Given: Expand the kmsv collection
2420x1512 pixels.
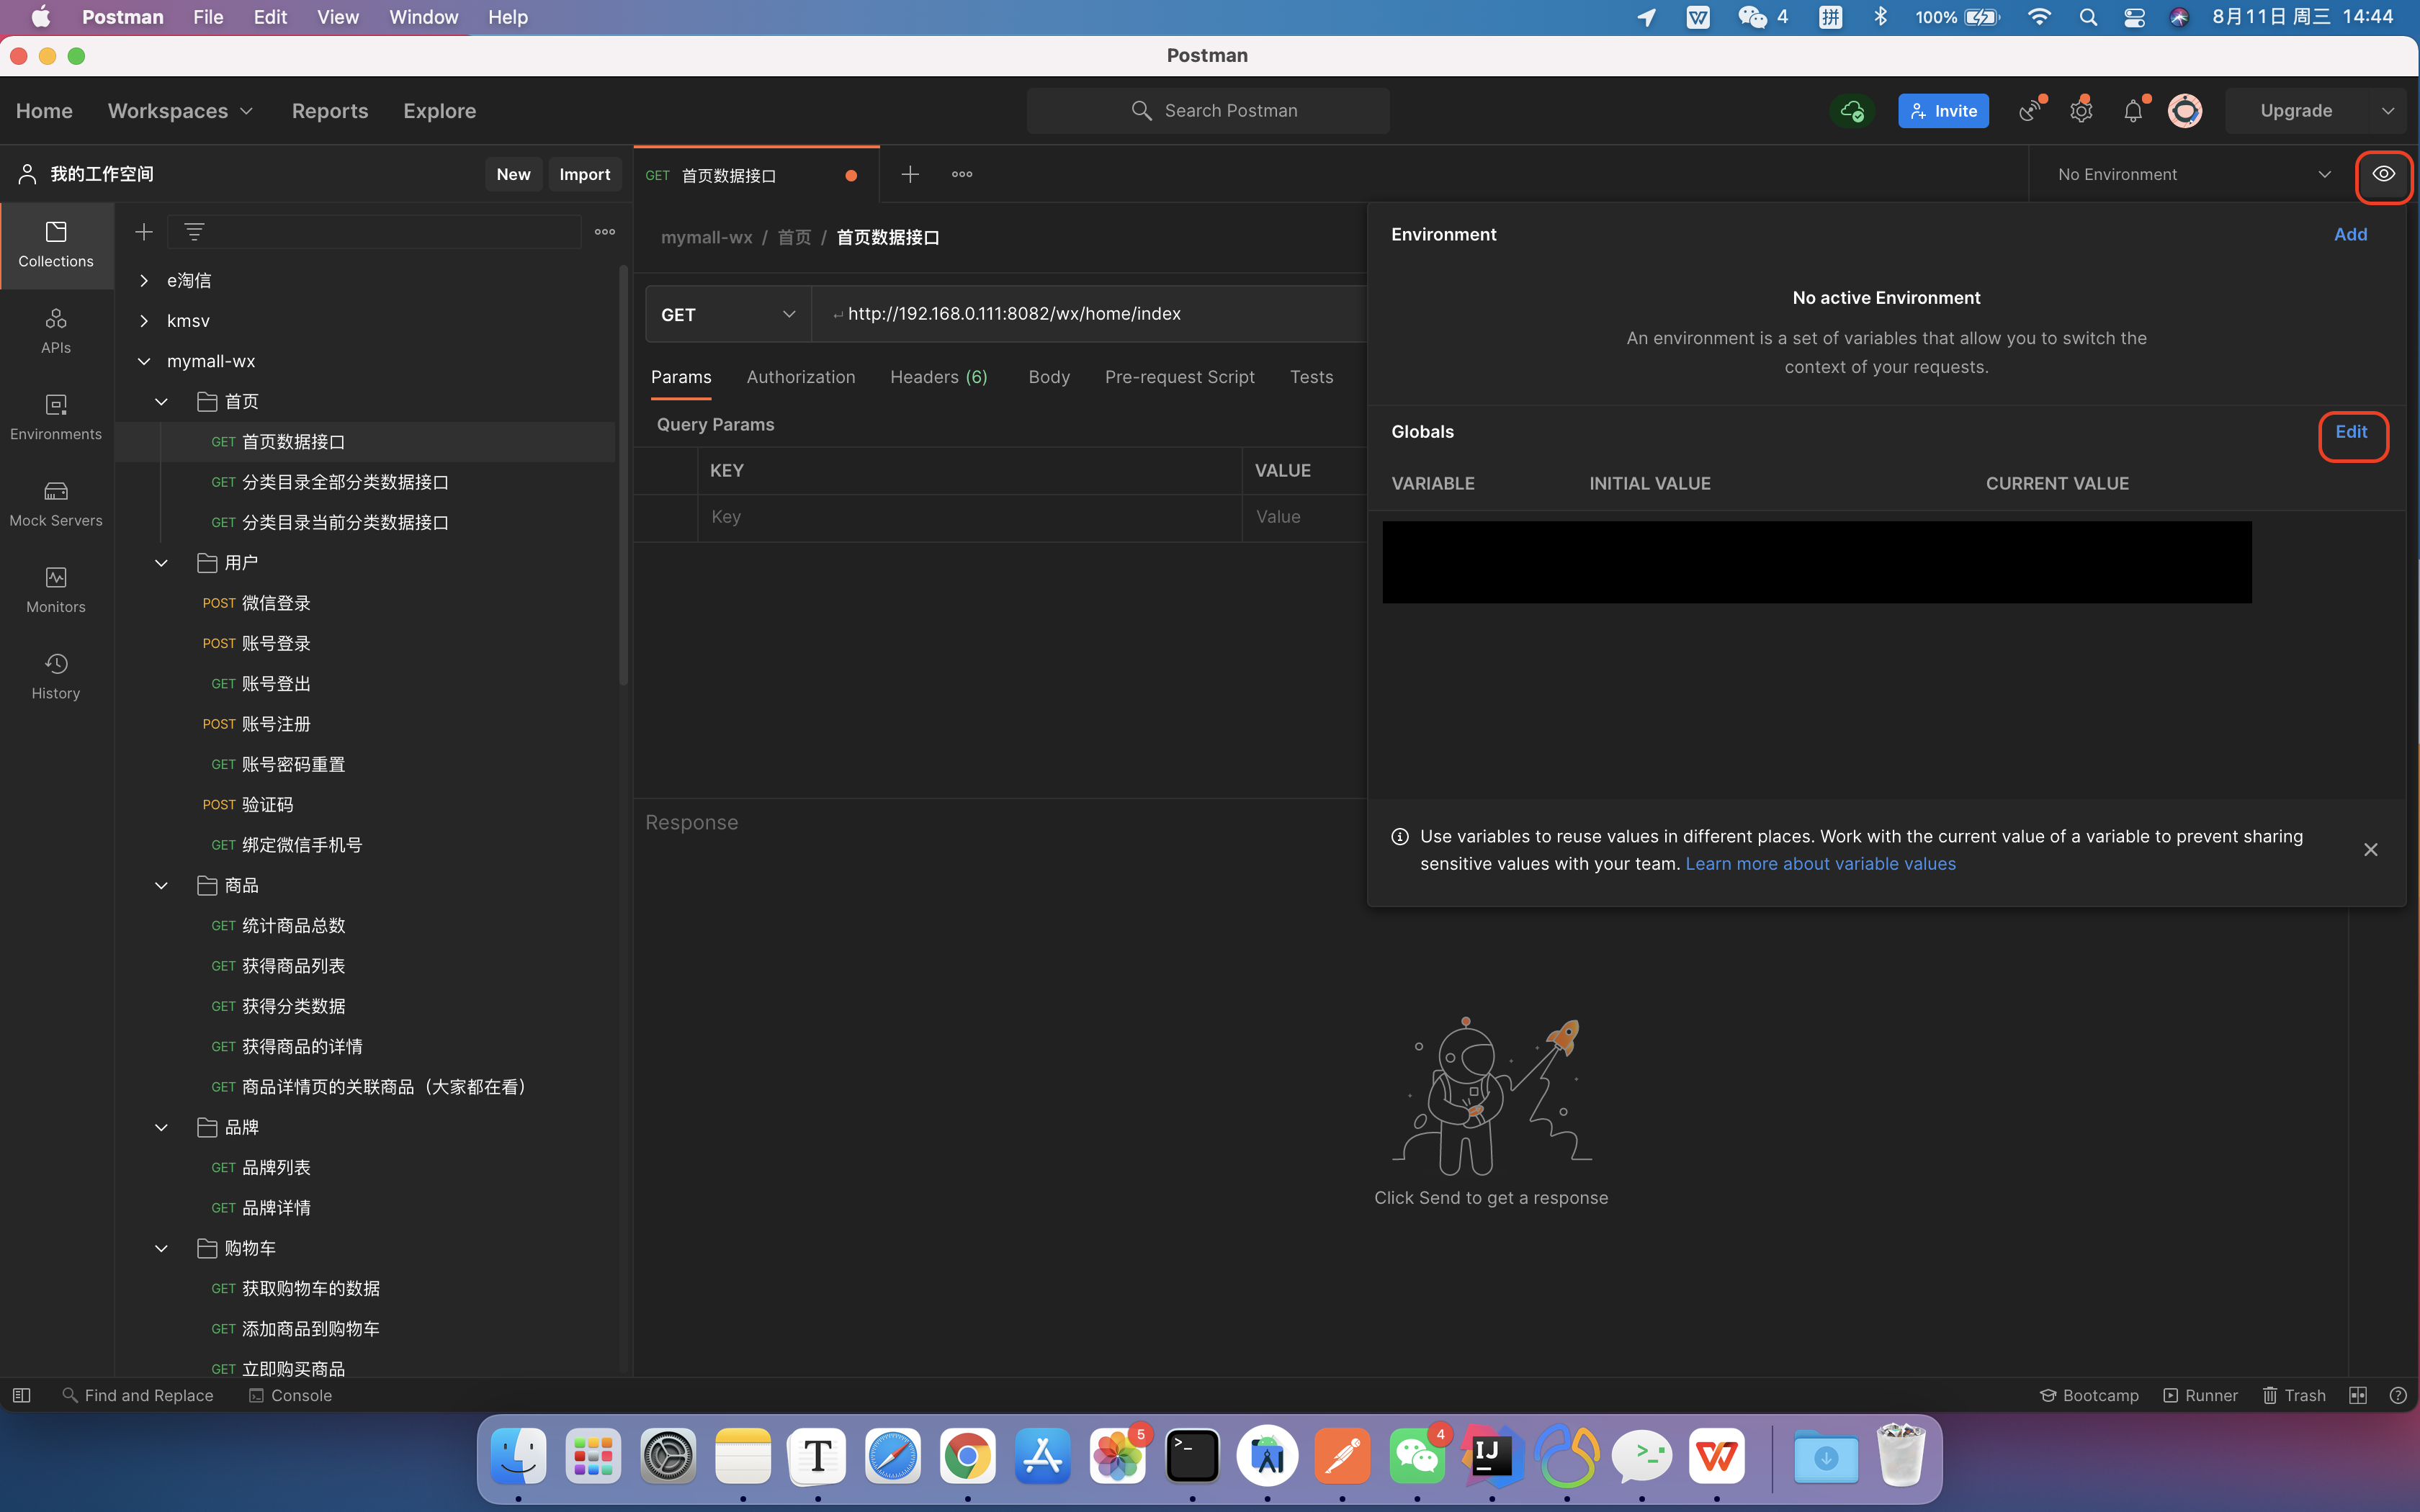Looking at the screenshot, I should coord(144,321).
